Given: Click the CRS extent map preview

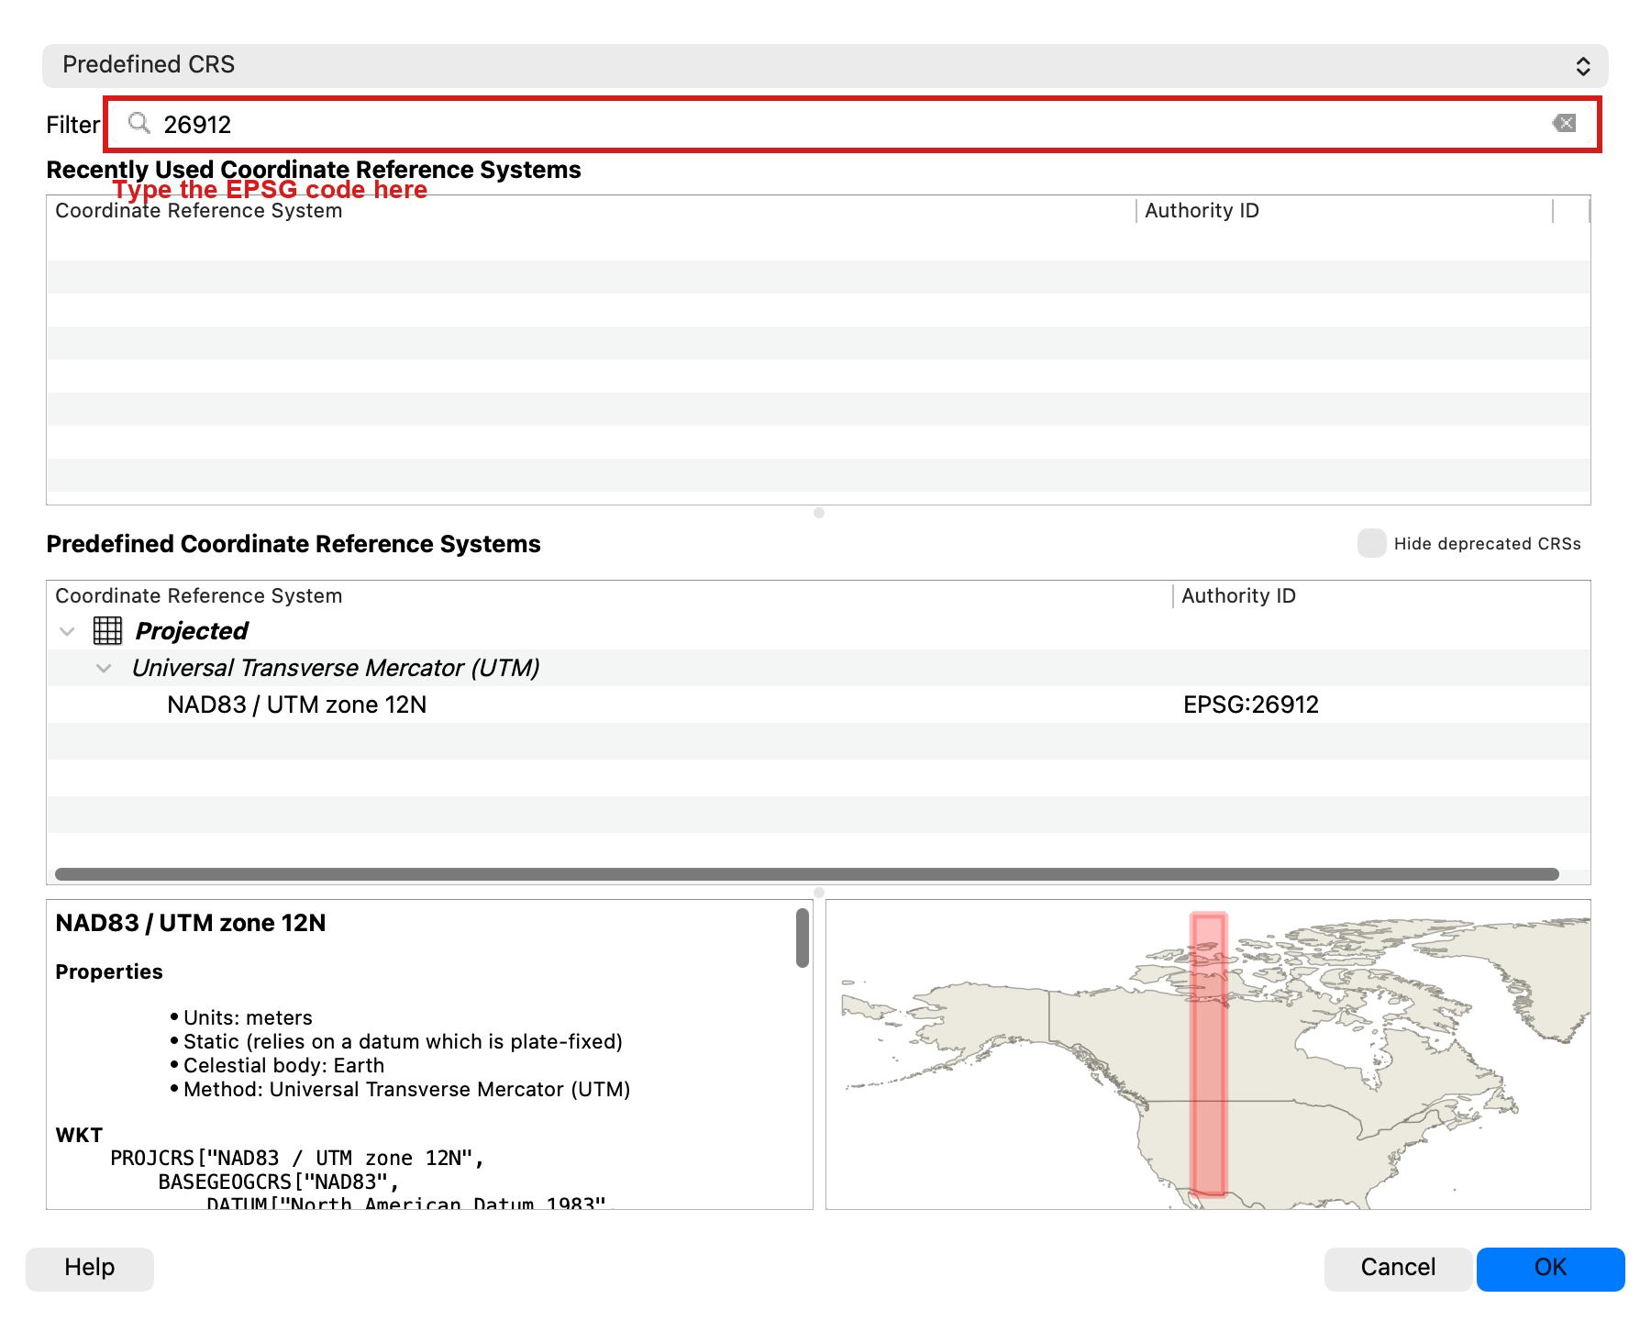Looking at the screenshot, I should pos(1208,1054).
